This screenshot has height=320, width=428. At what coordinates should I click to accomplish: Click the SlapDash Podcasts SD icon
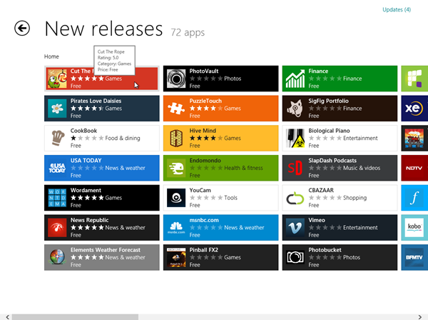[x=295, y=168]
